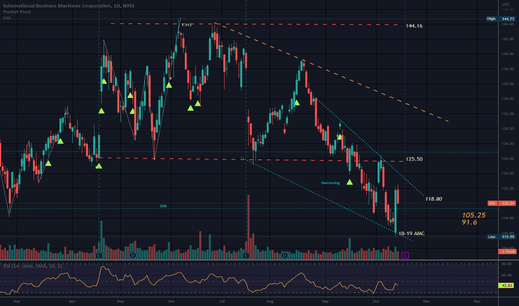This screenshot has width=519, height=306.
Task: Select the Pocket Pivot indicator label
Action: click(17, 12)
